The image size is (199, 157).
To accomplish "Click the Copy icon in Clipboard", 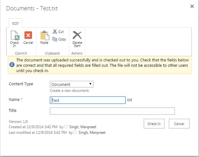I will point(55,39).
